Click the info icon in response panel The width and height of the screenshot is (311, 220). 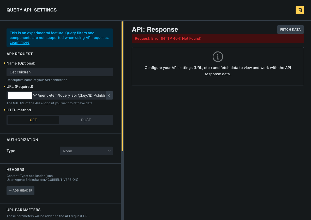point(218,57)
